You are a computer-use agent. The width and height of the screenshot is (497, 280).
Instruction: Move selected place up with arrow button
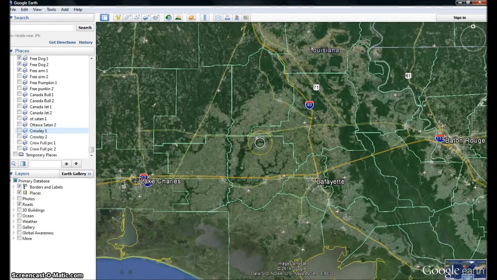66,164
